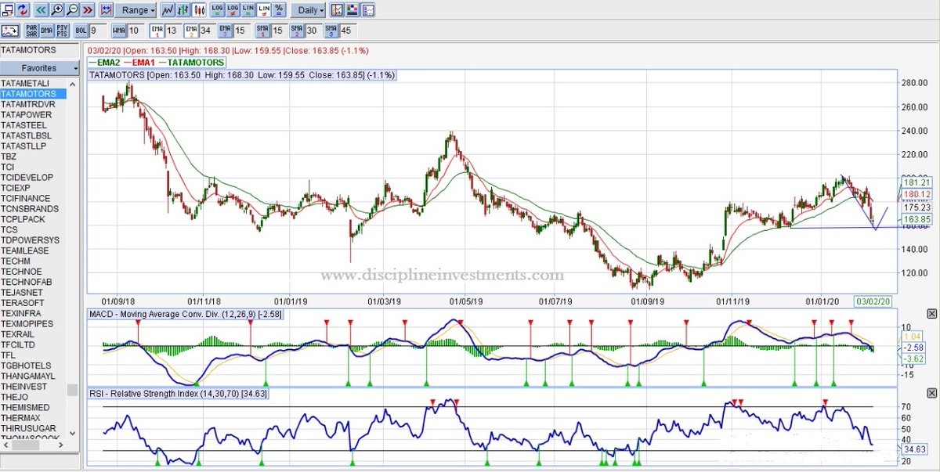Viewport: 940px width, 472px height.
Task: Click the 03/02/20 date marker on axis
Action: (x=872, y=301)
